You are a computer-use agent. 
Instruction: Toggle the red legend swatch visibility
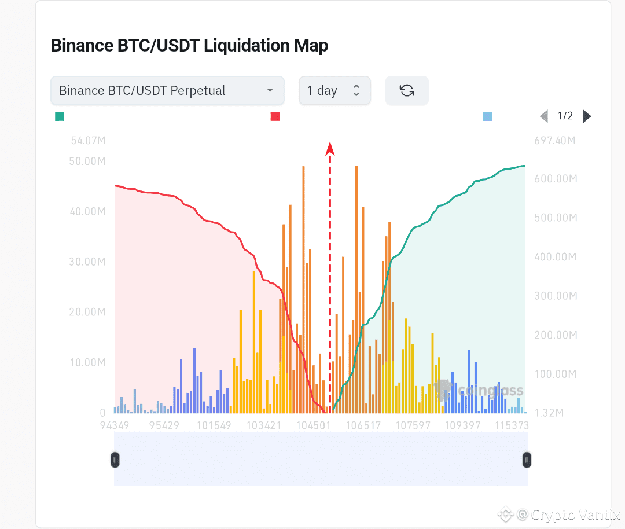275,116
